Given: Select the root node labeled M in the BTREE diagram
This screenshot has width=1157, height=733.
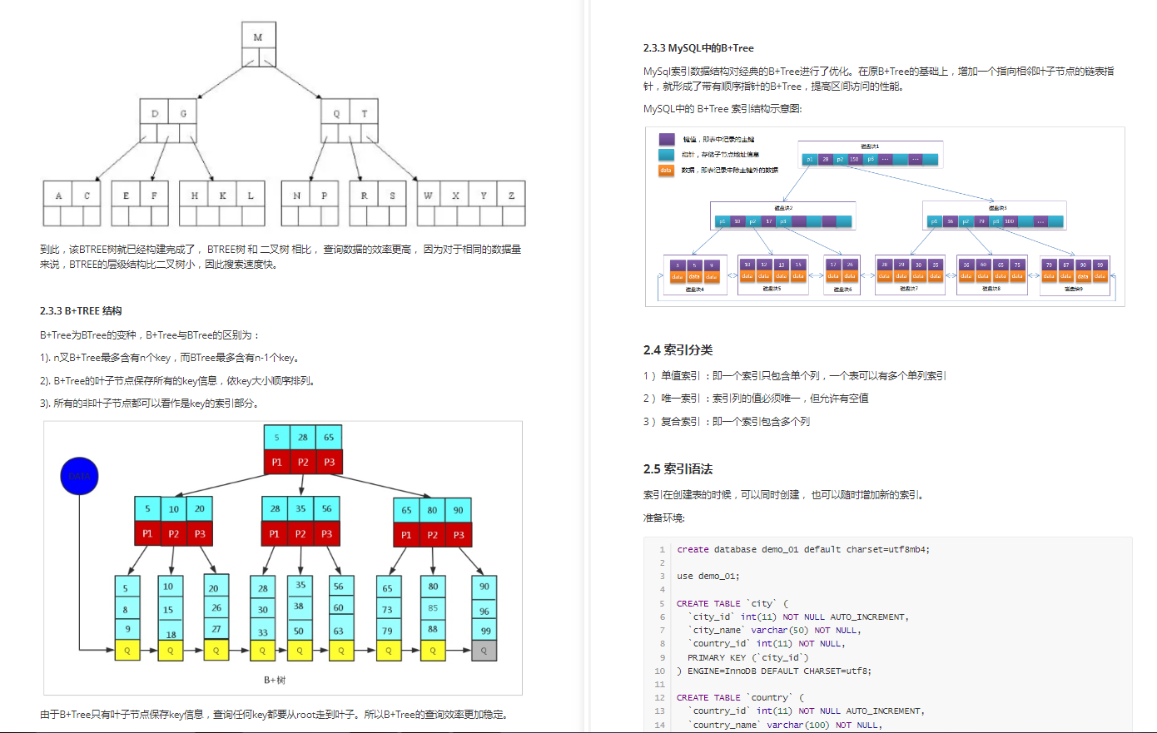Looking at the screenshot, I should (258, 36).
